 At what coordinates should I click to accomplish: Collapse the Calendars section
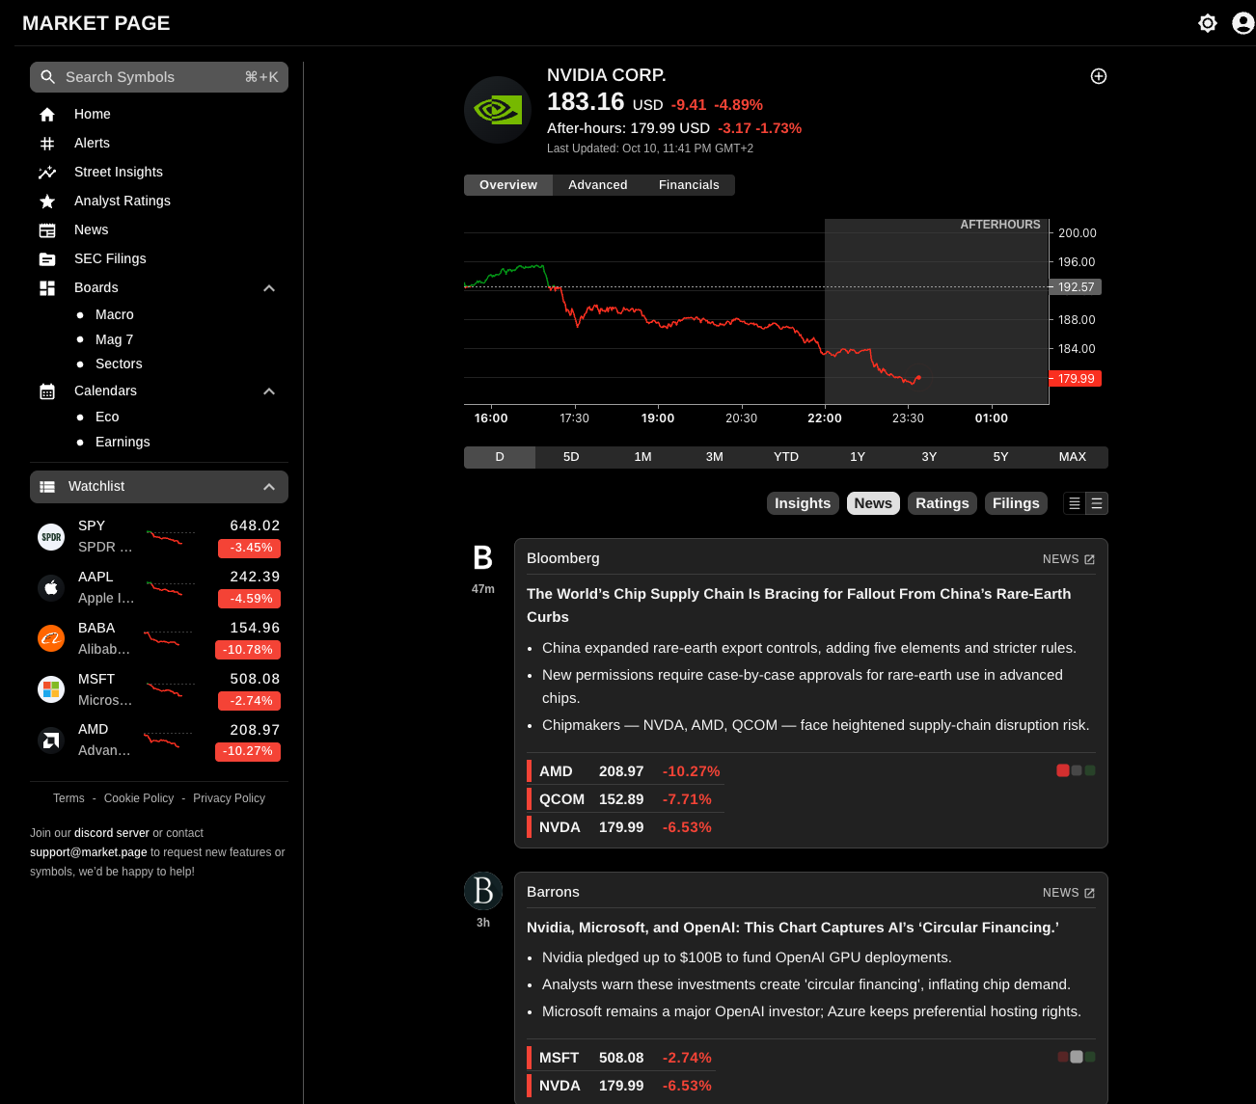pos(268,390)
